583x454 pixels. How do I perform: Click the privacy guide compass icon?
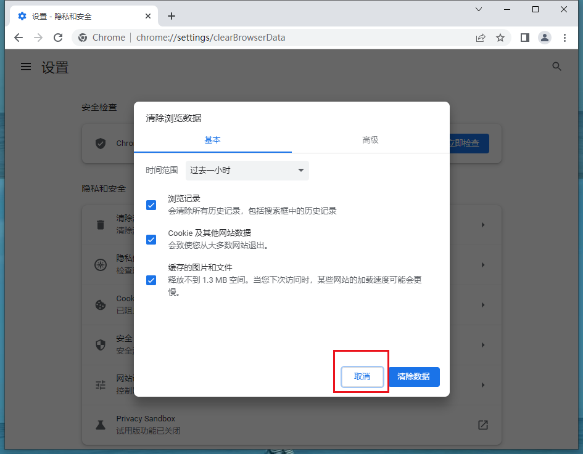(x=101, y=265)
